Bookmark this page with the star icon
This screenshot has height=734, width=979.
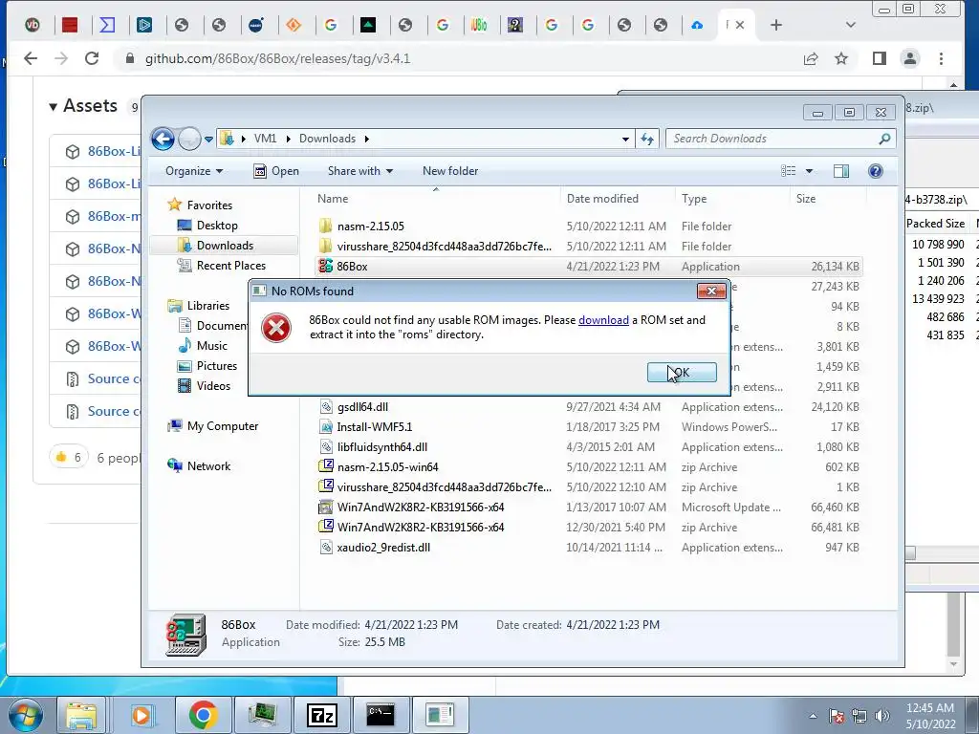click(x=841, y=58)
